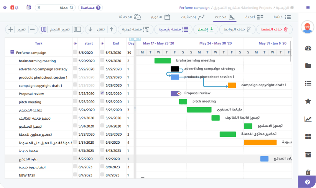
Task: Click the start milestone diamond column header
Action: 75,43
